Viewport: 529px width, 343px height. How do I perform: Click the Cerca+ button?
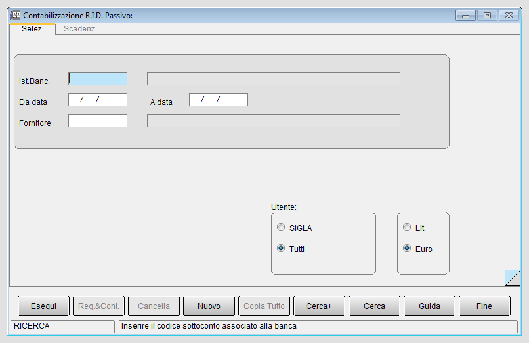pos(319,306)
